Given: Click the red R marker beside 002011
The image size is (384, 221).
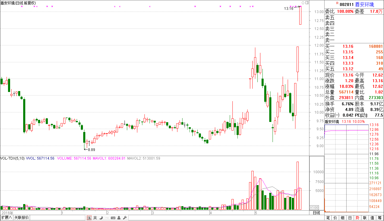Looking at the screenshot, I should point(337,3).
